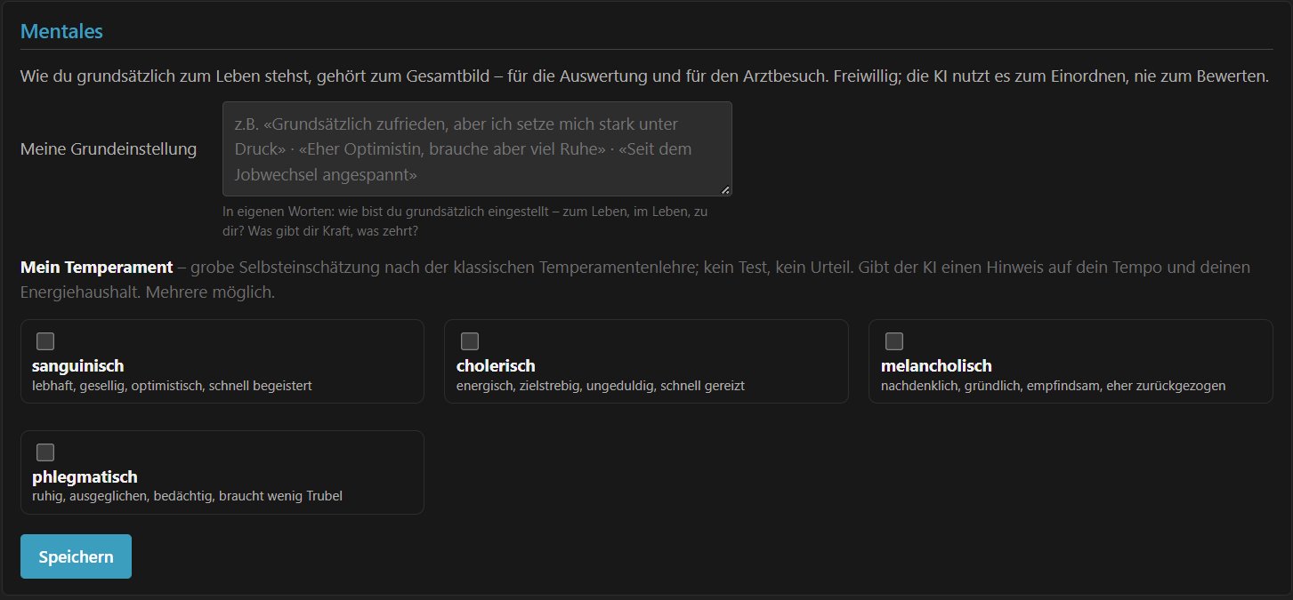Focus the Meine Grundeinstellung text area

pos(477,148)
